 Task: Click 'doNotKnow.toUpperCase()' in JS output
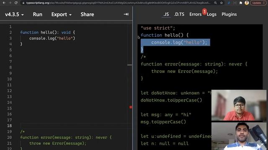[171, 100]
